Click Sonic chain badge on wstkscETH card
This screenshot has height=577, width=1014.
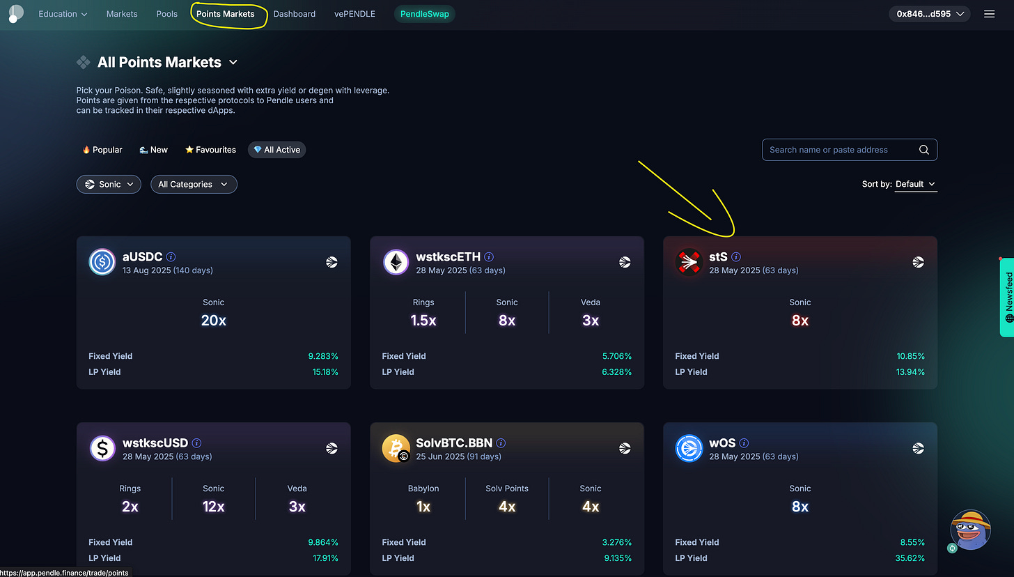pyautogui.click(x=625, y=262)
